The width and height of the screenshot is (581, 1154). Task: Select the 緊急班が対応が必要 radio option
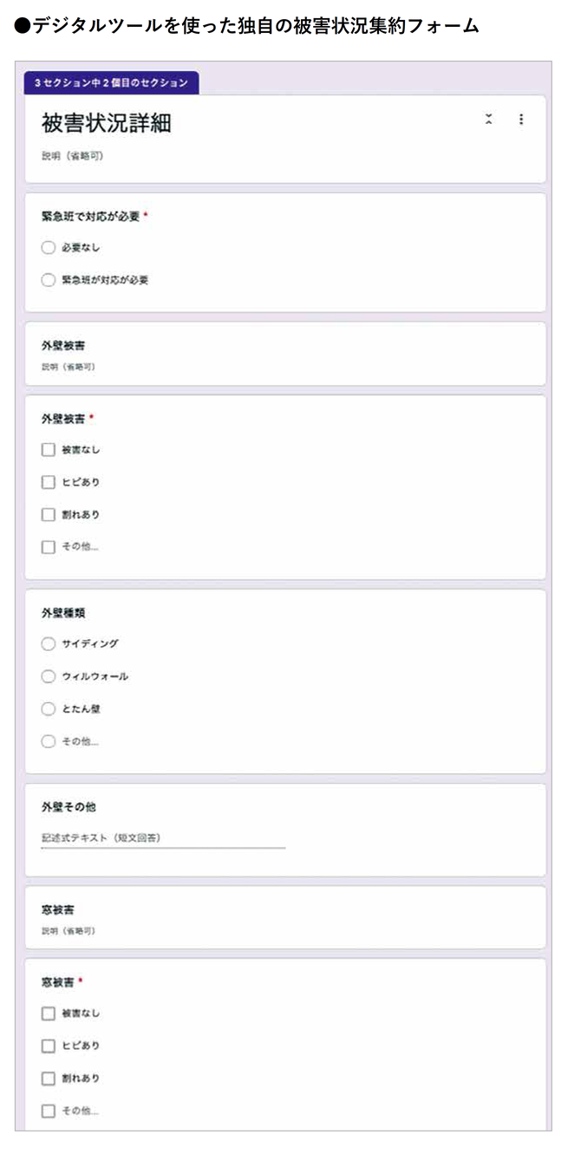49,280
